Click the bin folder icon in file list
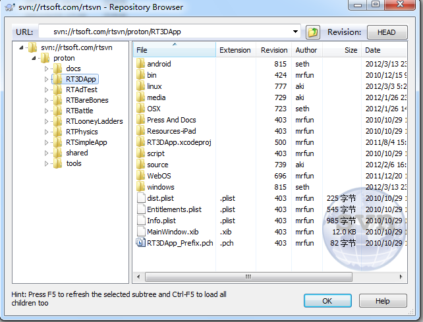 pyautogui.click(x=140, y=75)
